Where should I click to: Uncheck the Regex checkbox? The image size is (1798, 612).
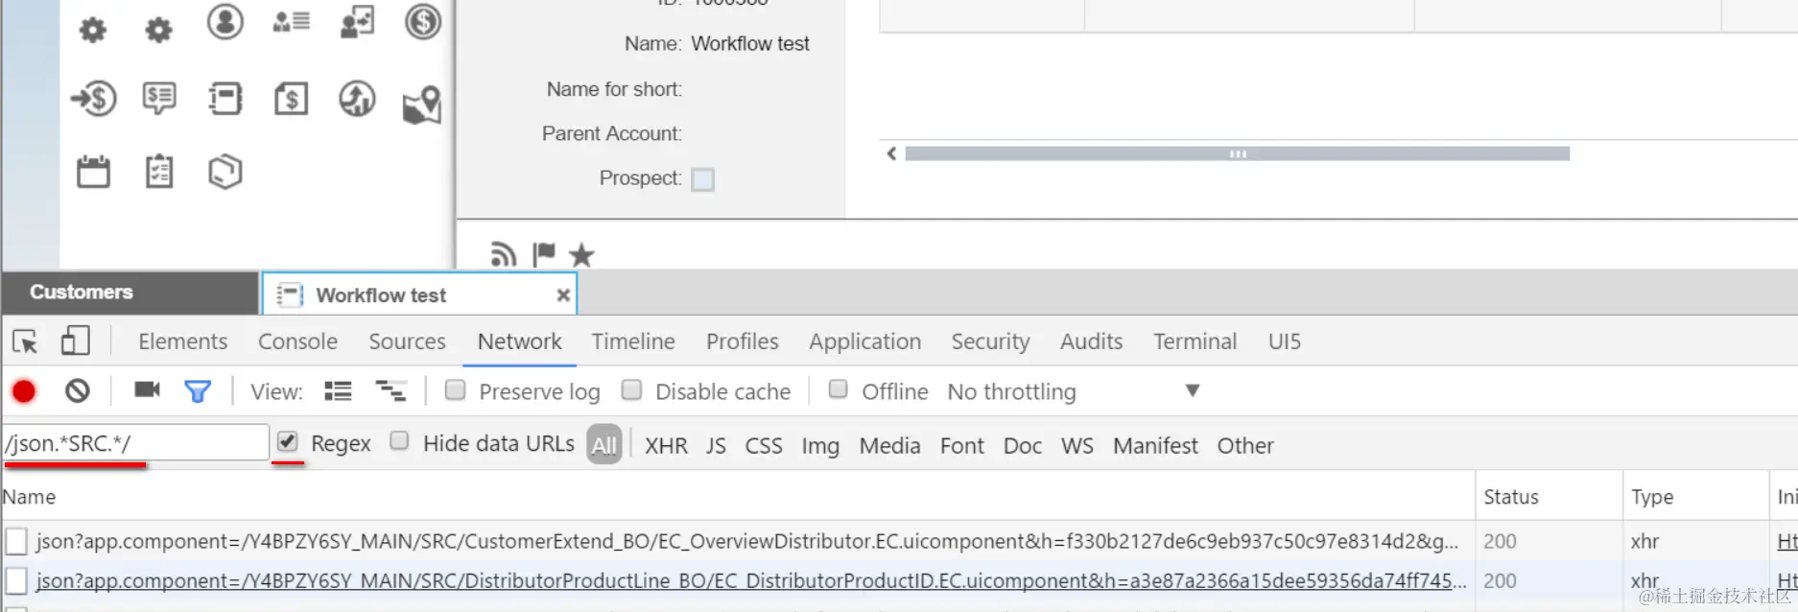coord(287,441)
